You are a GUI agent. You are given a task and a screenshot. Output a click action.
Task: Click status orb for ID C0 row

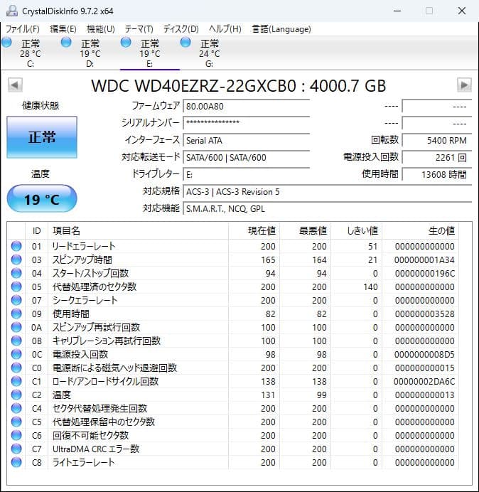coord(16,368)
